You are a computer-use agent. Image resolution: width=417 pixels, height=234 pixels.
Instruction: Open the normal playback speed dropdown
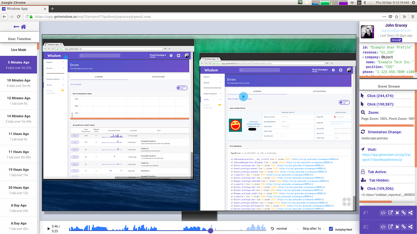click(x=288, y=229)
